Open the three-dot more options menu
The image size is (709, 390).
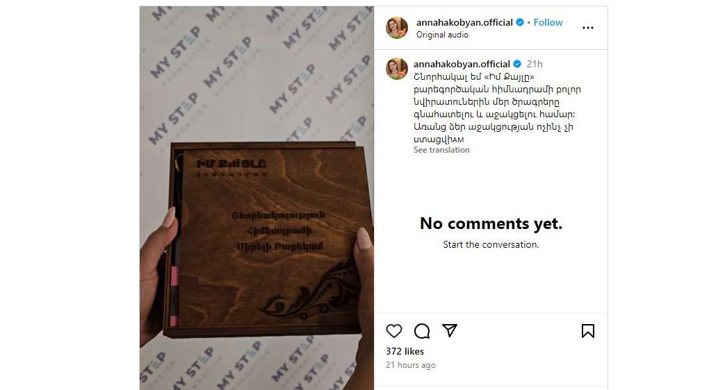click(588, 28)
